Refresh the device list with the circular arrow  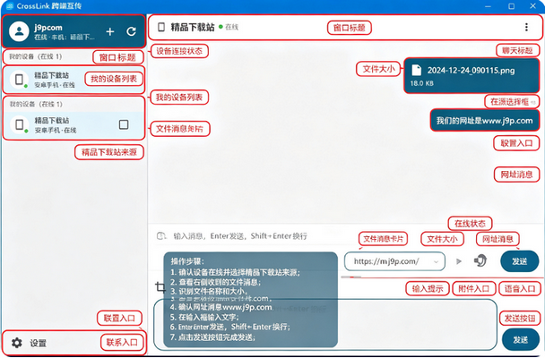coord(132,31)
